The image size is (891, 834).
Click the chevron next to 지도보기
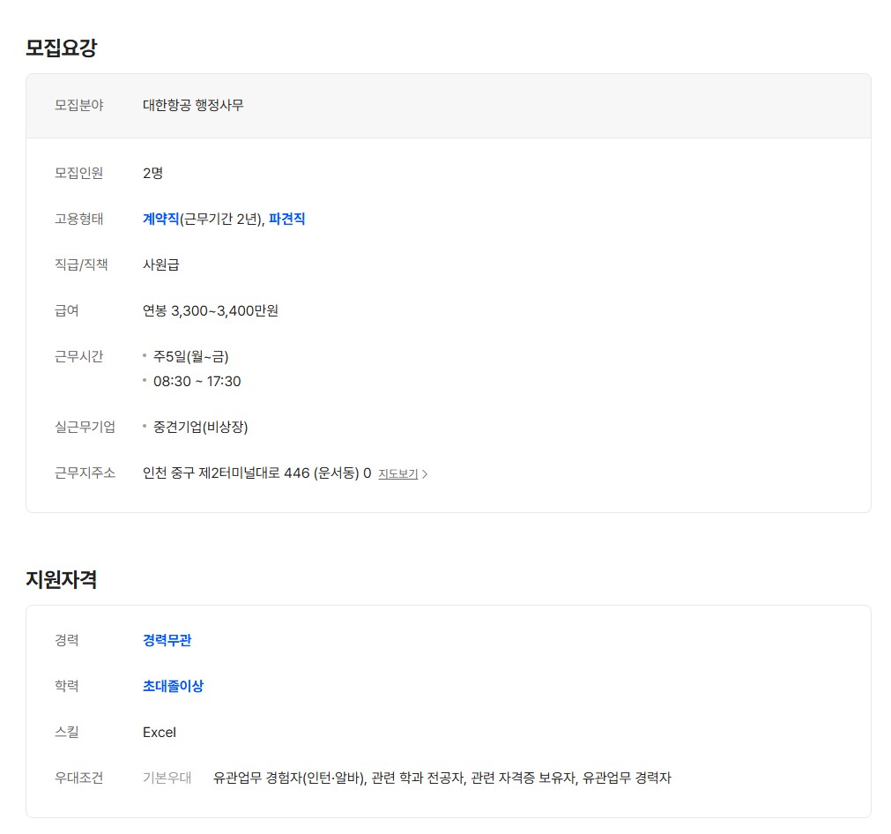coord(425,474)
